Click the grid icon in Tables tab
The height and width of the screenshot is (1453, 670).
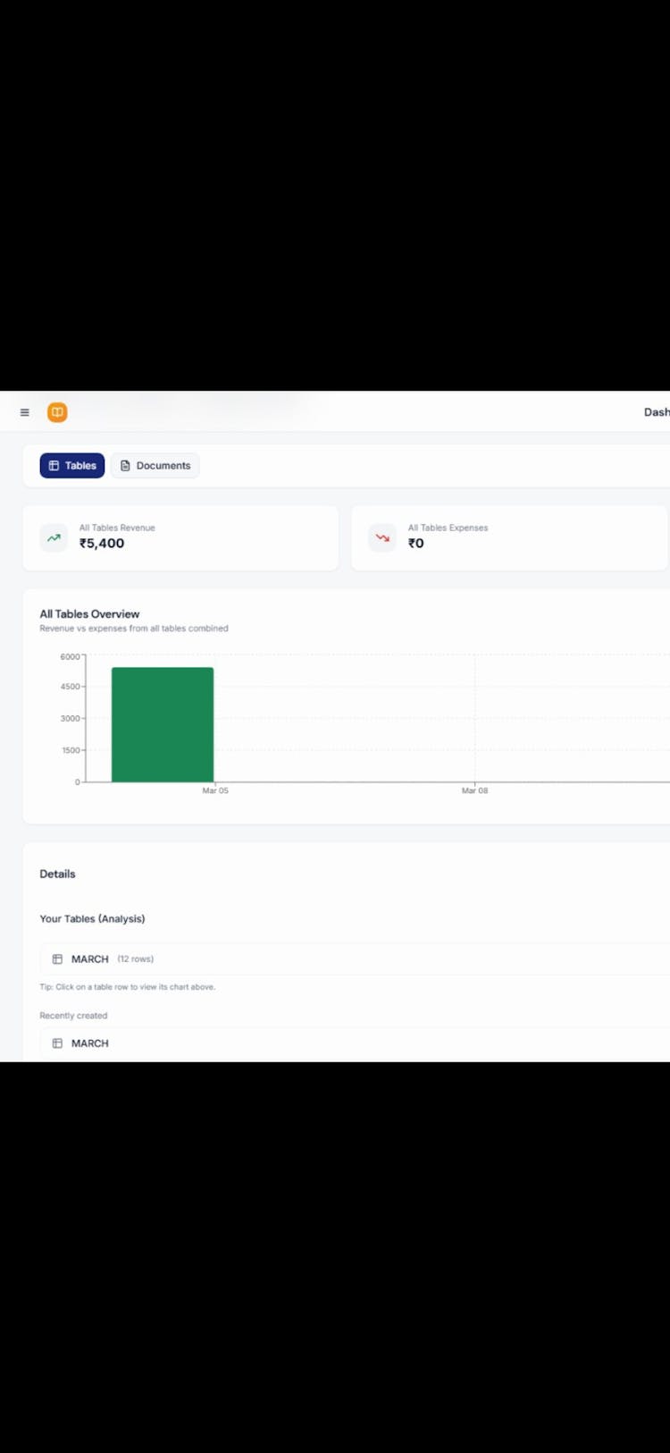pyautogui.click(x=54, y=466)
